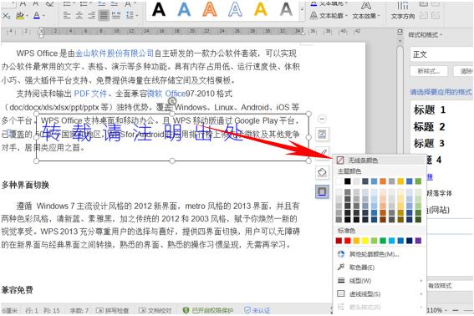Select the justify alignment icon
Image resolution: width=474 pixels, height=316 pixels.
104,15
